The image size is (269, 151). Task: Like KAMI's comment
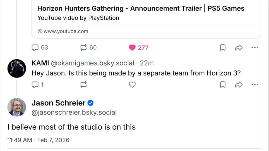click(132, 85)
